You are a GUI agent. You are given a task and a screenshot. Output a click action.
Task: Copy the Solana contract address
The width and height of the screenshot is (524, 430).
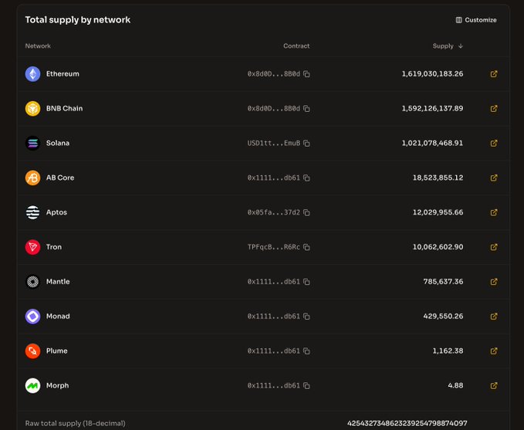pyautogui.click(x=306, y=143)
